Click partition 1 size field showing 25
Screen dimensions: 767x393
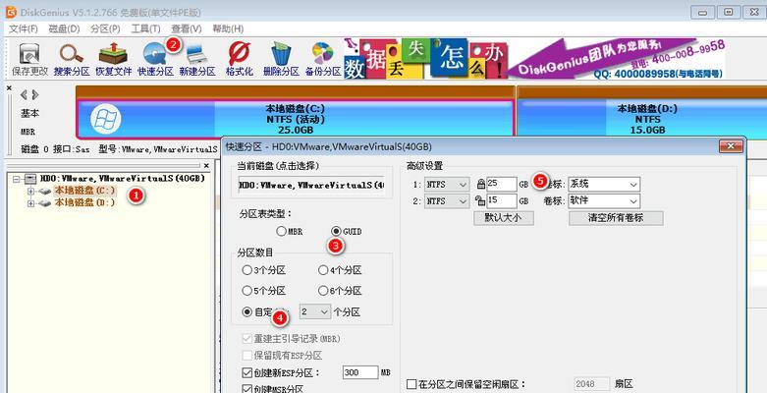[502, 185]
